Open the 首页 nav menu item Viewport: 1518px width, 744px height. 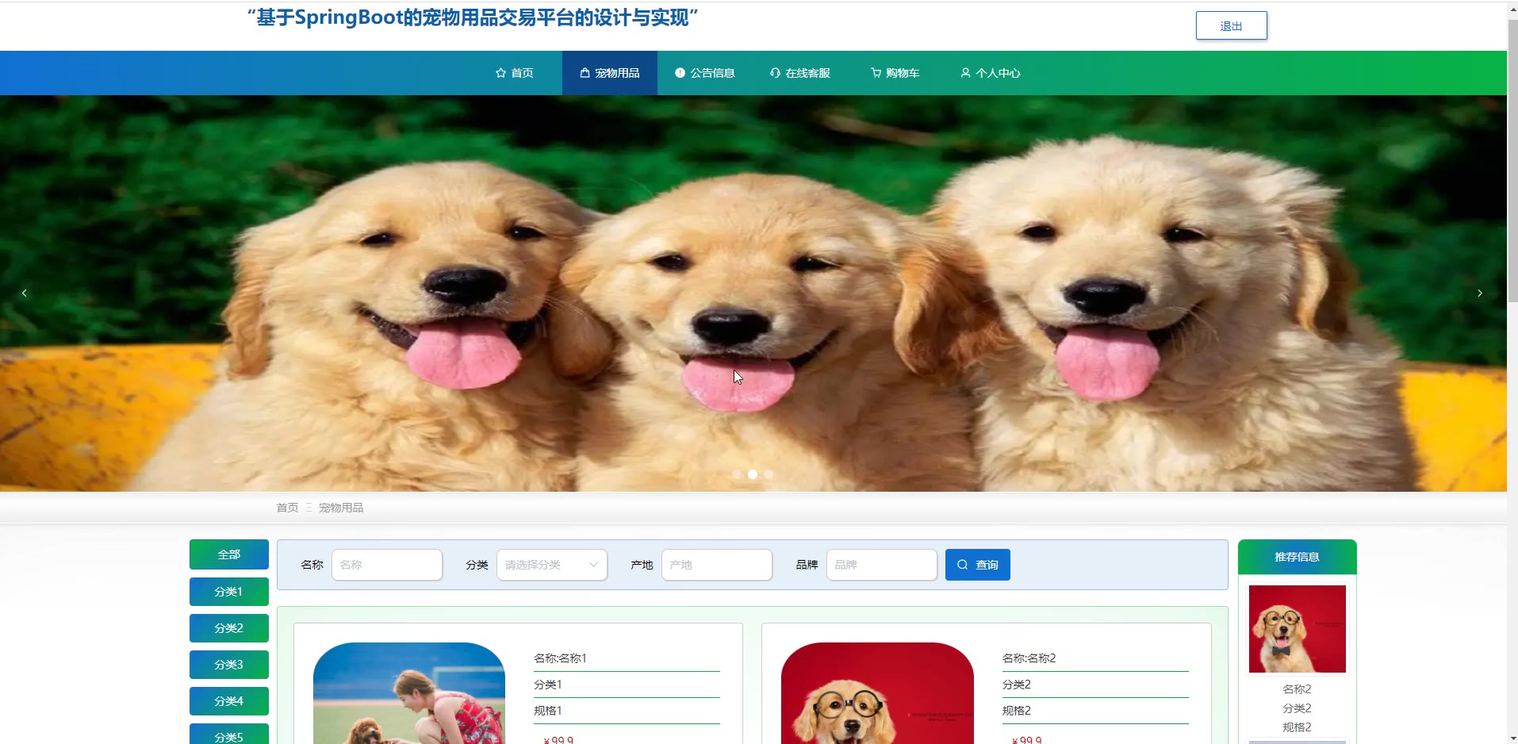[x=515, y=73]
